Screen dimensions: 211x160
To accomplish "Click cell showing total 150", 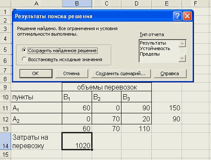I will [x=167, y=108].
